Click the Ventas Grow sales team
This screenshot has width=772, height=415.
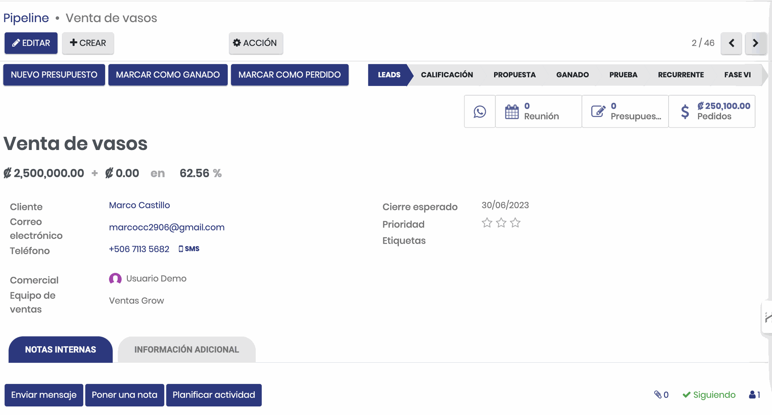pyautogui.click(x=136, y=300)
